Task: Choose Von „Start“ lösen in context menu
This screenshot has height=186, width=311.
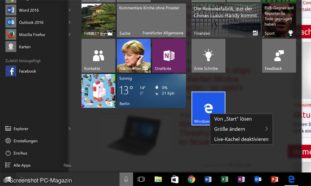Action: pyautogui.click(x=241, y=119)
